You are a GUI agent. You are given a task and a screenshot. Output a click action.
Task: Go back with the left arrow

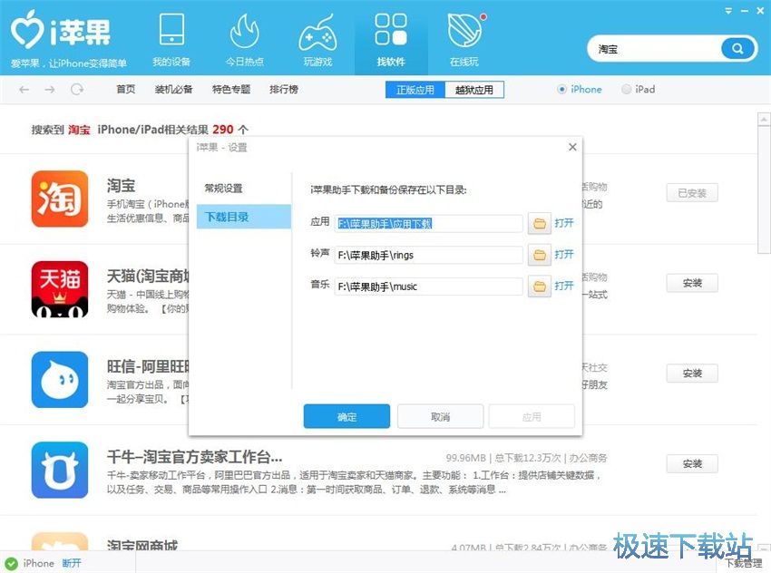point(24,90)
